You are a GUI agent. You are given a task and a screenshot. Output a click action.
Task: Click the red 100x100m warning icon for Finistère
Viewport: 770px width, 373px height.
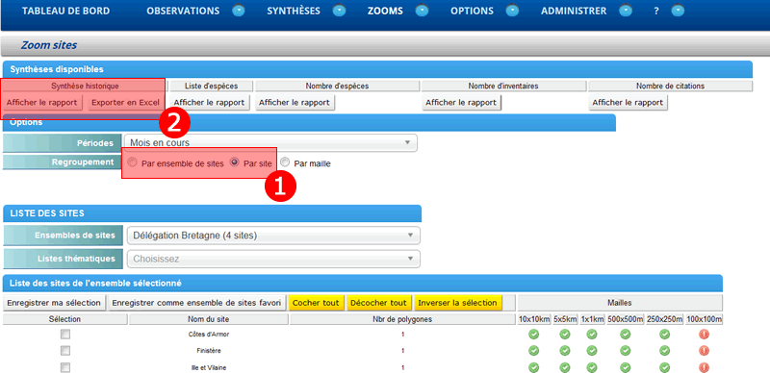coord(704,351)
